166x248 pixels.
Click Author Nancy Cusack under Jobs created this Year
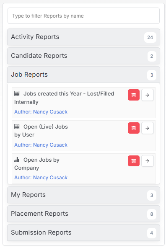(41, 112)
